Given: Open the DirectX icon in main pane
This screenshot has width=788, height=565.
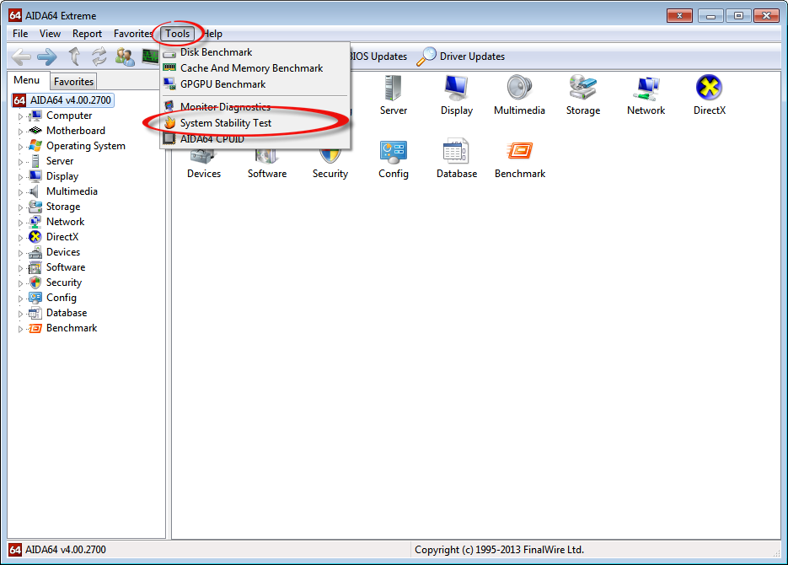Looking at the screenshot, I should click(x=709, y=95).
